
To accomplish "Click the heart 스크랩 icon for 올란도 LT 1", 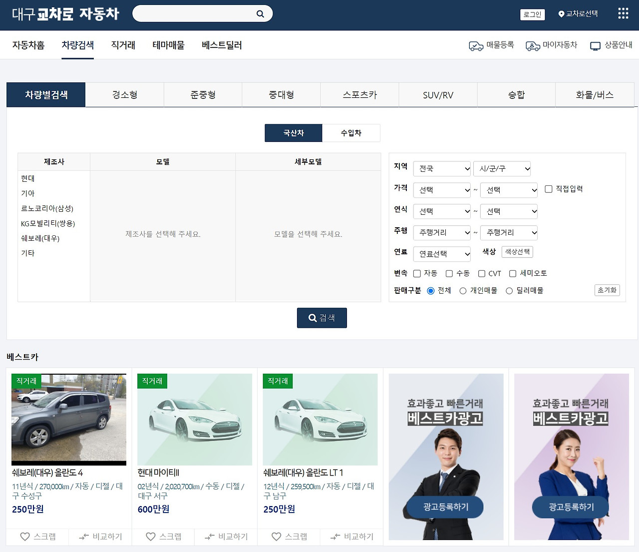I will coord(277,537).
